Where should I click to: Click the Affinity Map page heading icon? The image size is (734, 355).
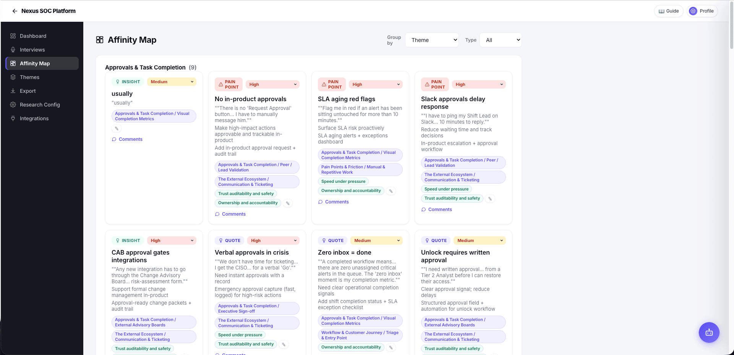tap(100, 40)
